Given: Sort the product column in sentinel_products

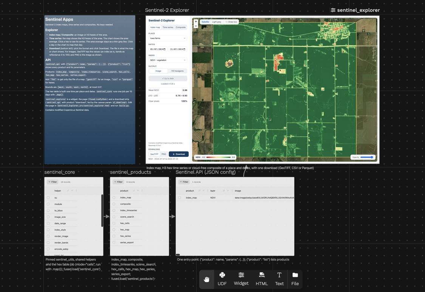Looking at the screenshot, I should (134, 191).
